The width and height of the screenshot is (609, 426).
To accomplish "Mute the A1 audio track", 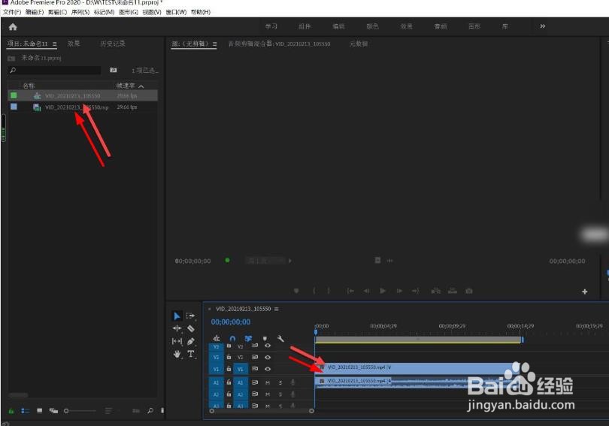I will 268,382.
